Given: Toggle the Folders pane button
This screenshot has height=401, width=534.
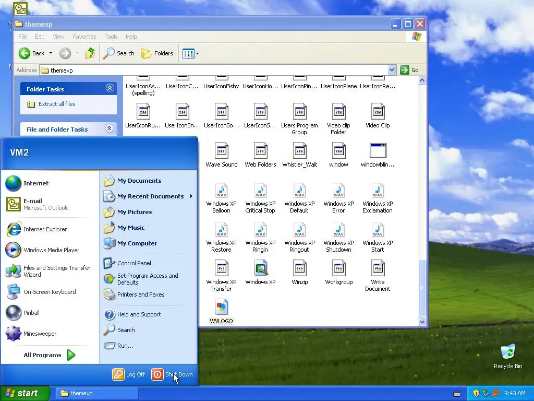Looking at the screenshot, I should click(x=157, y=53).
